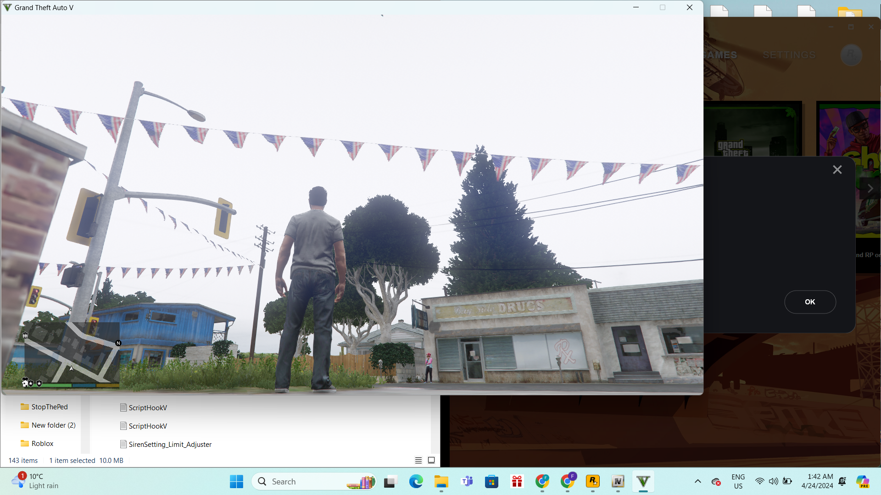Switch file view to large thumbnails icon
The image size is (881, 495).
click(431, 460)
